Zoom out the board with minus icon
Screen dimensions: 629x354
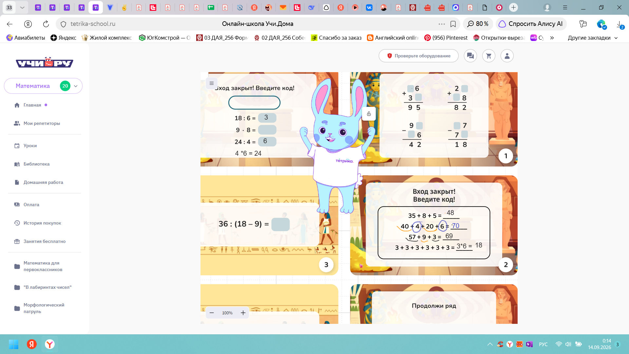click(212, 313)
